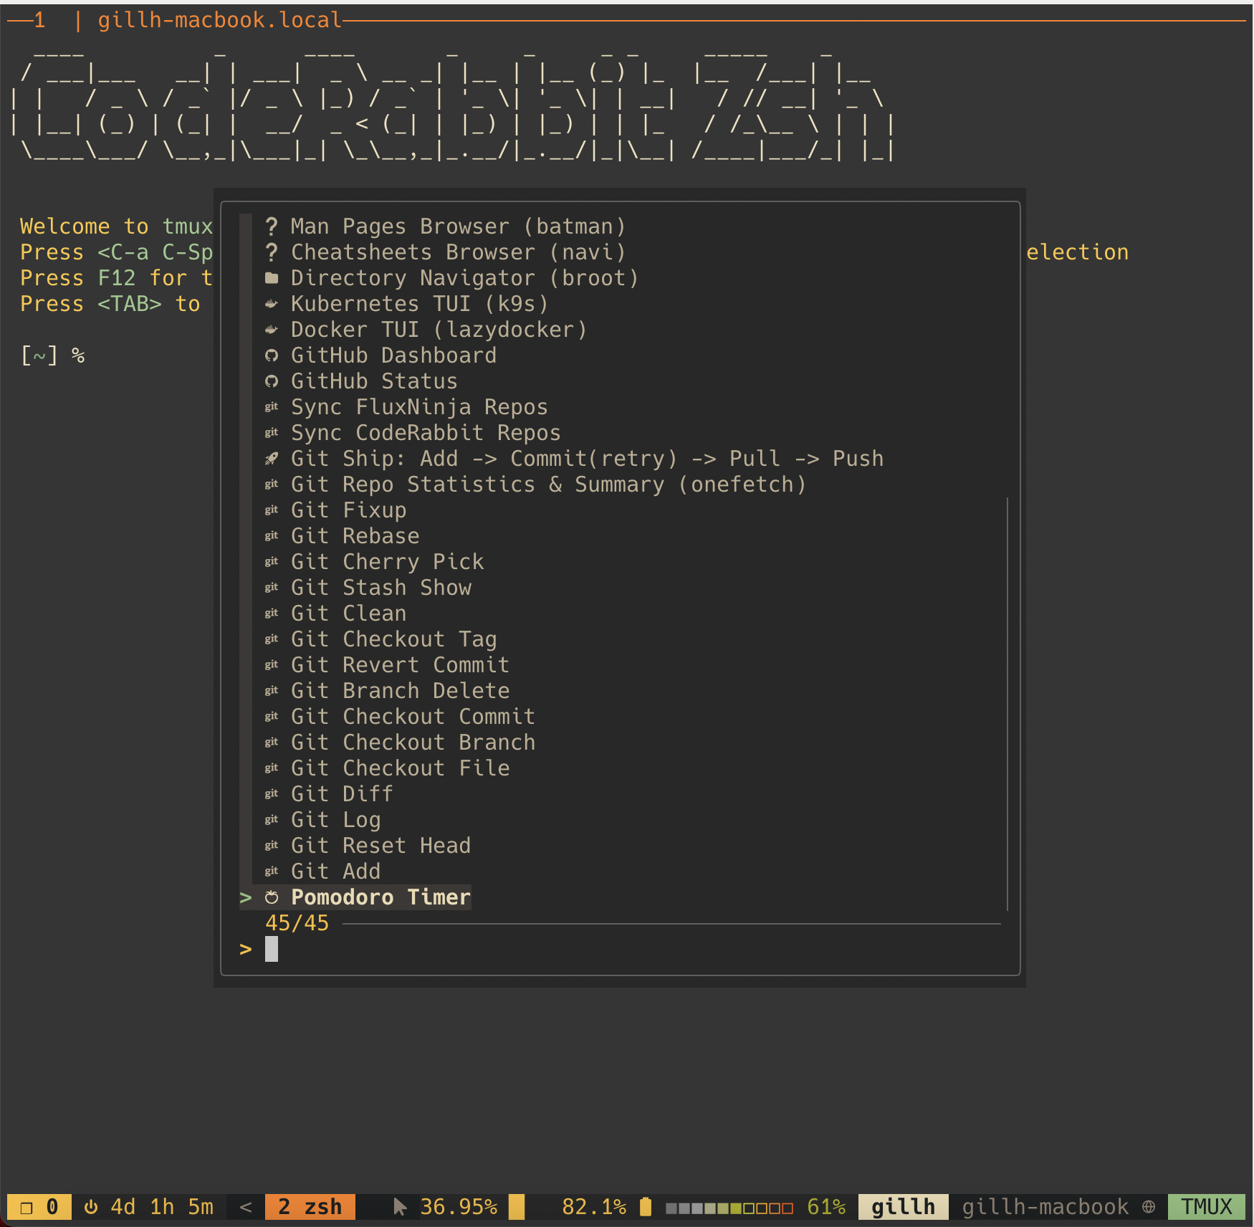Click the git icon beside Git Diff
The image size is (1254, 1227).
tap(272, 794)
